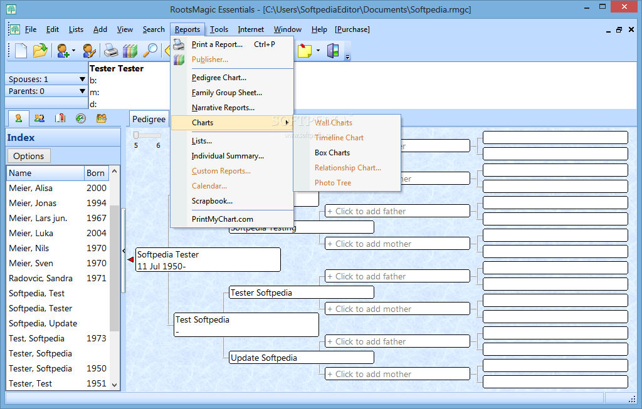This screenshot has width=642, height=409.
Task: Expand the Spouses: 1 dropdown
Action: pyautogui.click(x=82, y=79)
